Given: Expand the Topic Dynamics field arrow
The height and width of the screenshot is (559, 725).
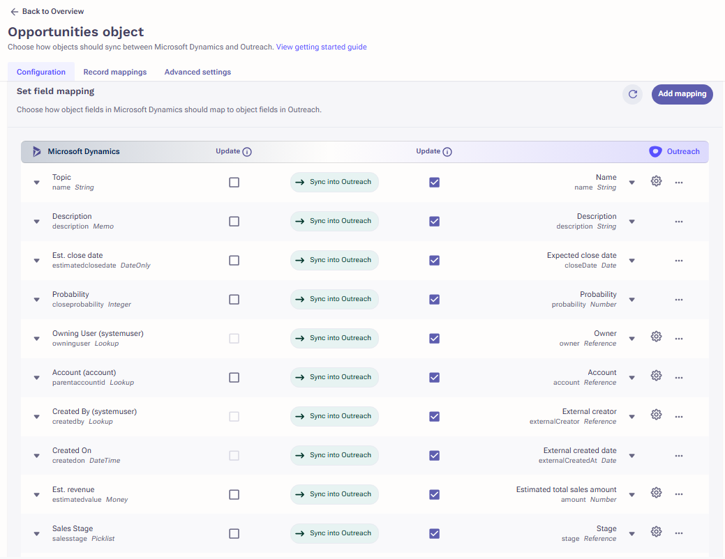Looking at the screenshot, I should (x=36, y=183).
